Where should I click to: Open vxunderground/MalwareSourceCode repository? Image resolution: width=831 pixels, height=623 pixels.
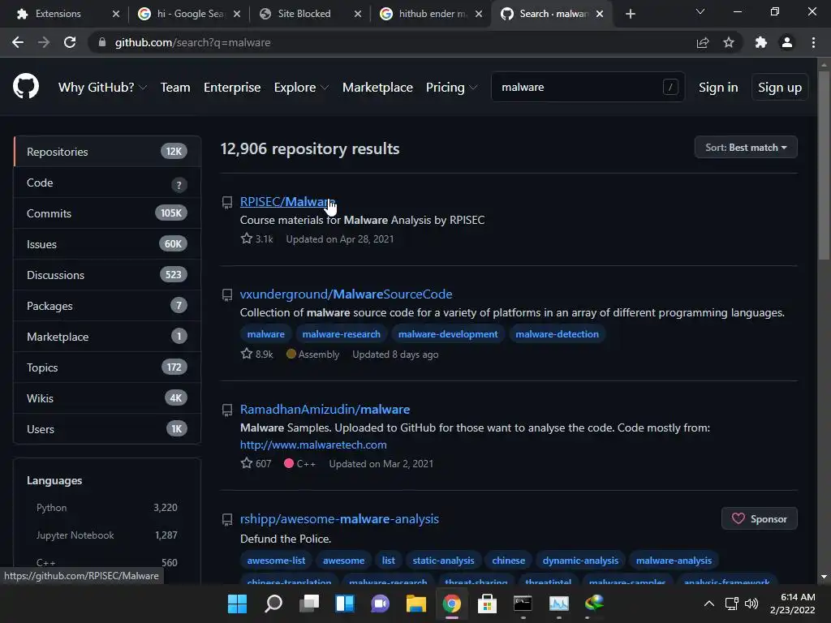coord(346,294)
